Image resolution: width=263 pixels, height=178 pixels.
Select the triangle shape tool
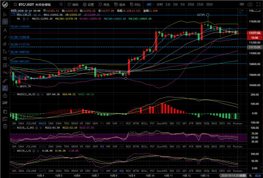[x=5, y=51]
